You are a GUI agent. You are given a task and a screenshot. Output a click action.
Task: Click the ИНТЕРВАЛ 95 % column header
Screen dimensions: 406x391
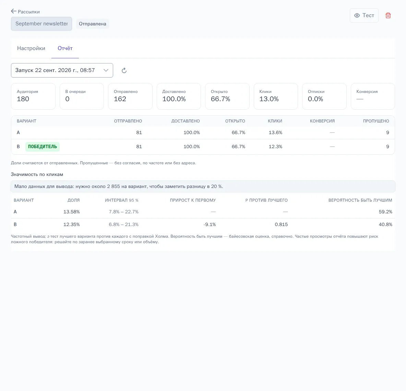122,200
